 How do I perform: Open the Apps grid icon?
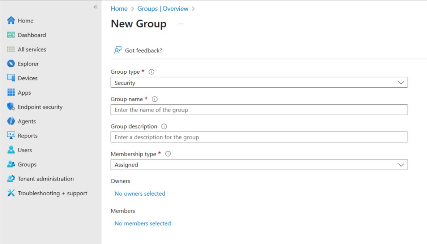[11, 93]
